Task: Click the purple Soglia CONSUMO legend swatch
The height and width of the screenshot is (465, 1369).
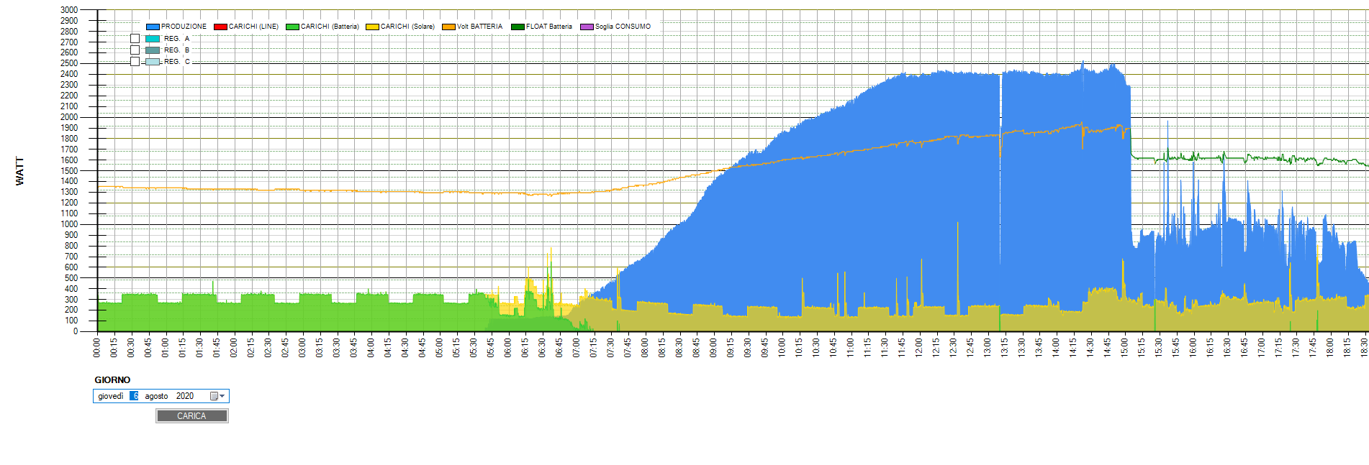Action: click(587, 27)
